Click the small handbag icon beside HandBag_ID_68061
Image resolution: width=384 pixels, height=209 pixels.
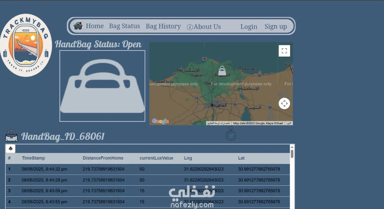pyautogui.click(x=11, y=136)
